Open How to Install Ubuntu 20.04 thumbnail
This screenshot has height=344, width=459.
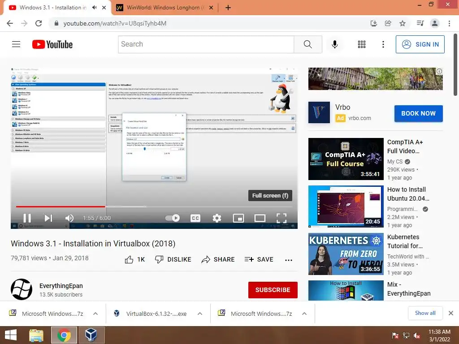pos(346,206)
